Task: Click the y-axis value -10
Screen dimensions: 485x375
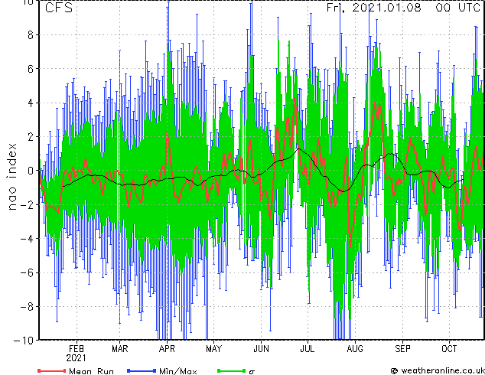Action: coord(24,341)
